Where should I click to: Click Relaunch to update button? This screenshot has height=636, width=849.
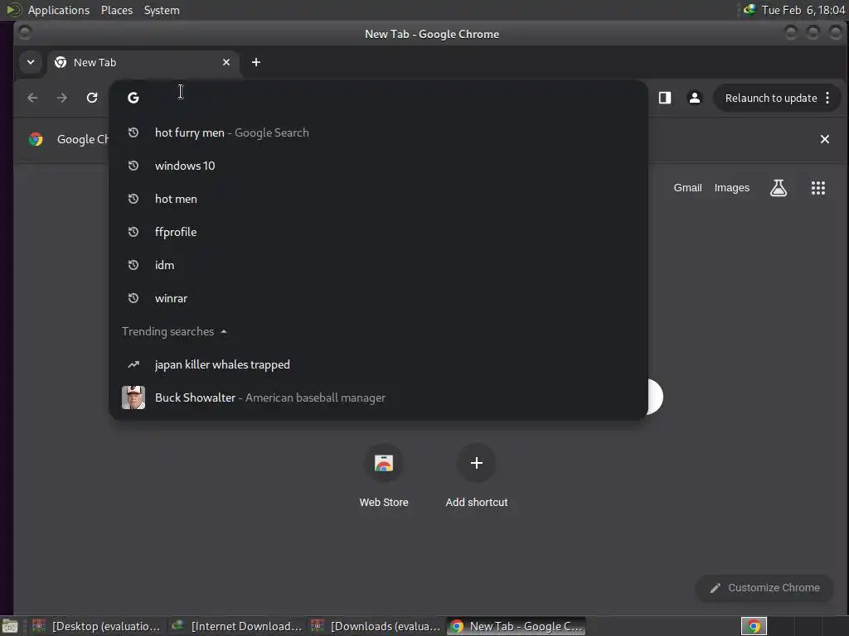[771, 98]
